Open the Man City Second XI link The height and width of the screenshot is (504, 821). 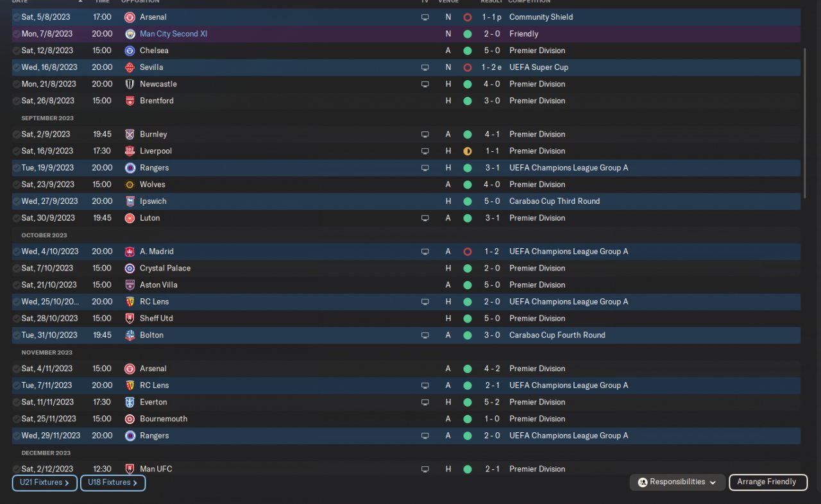pyautogui.click(x=173, y=34)
